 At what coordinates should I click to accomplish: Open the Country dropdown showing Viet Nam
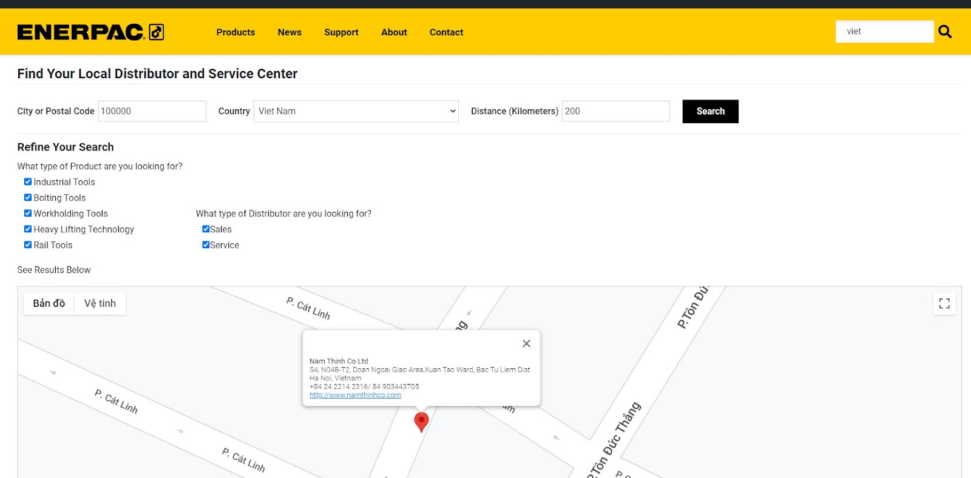click(356, 111)
